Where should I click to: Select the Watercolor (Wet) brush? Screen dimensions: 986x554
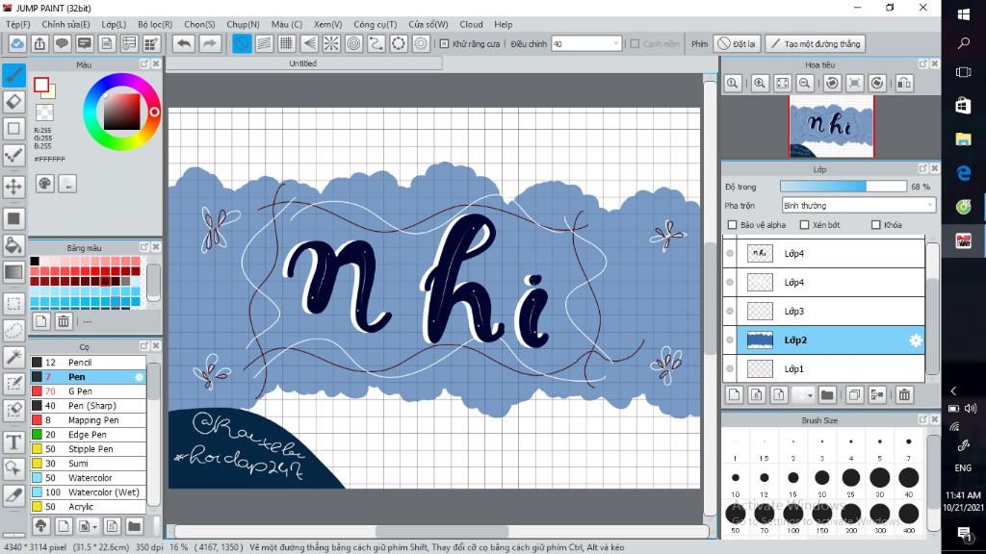[88, 492]
